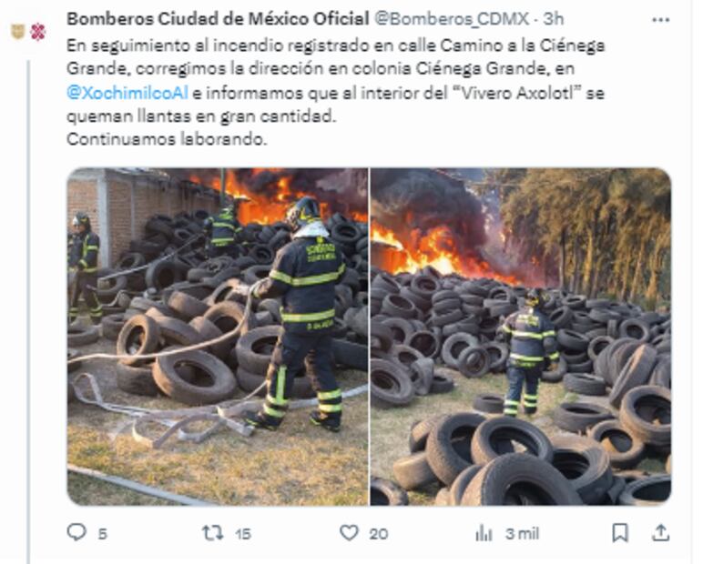Bookmark this tweet
The image size is (703, 564).
click(620, 533)
